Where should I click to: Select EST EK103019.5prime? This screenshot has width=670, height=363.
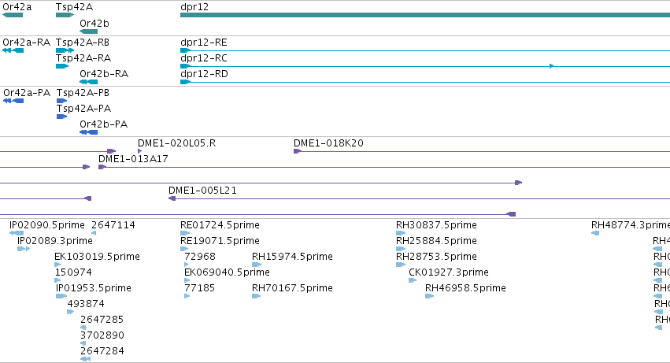57,265
